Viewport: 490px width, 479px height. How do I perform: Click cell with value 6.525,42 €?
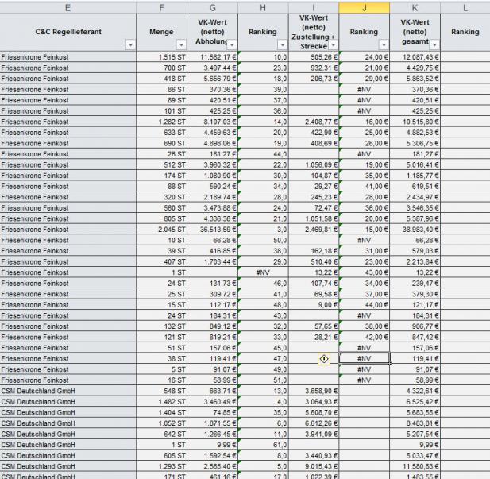(x=415, y=402)
